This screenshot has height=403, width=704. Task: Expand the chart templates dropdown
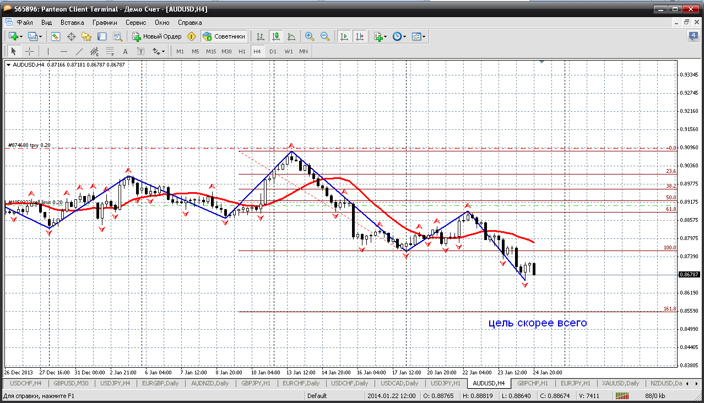click(424, 36)
